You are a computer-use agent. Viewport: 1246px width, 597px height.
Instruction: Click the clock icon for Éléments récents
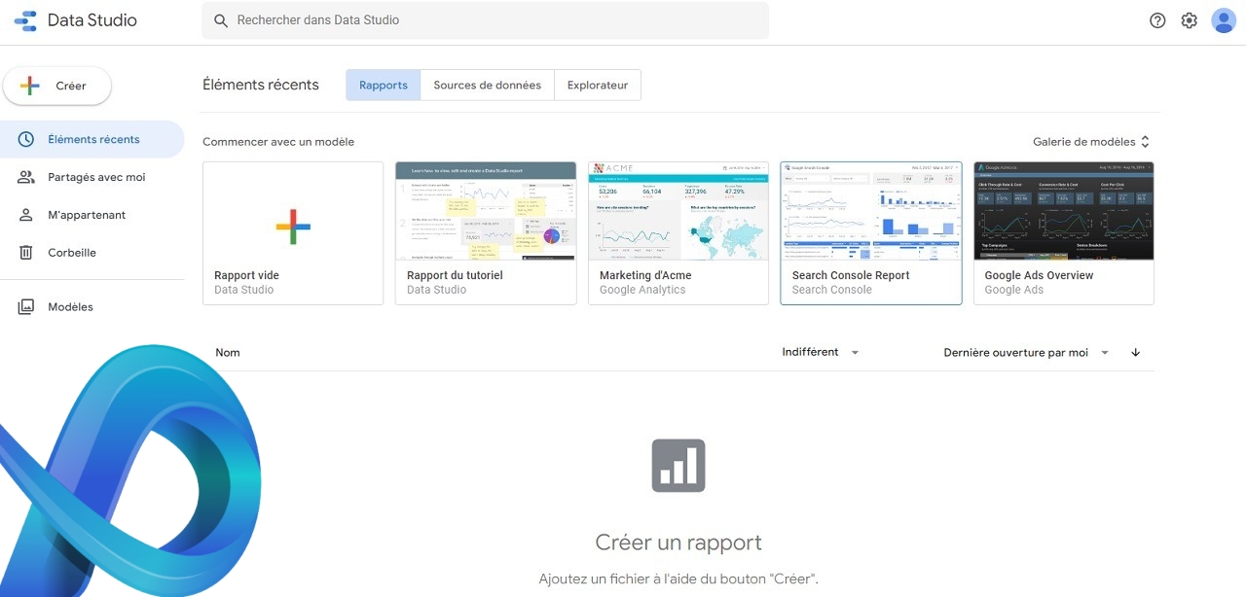tap(26, 139)
